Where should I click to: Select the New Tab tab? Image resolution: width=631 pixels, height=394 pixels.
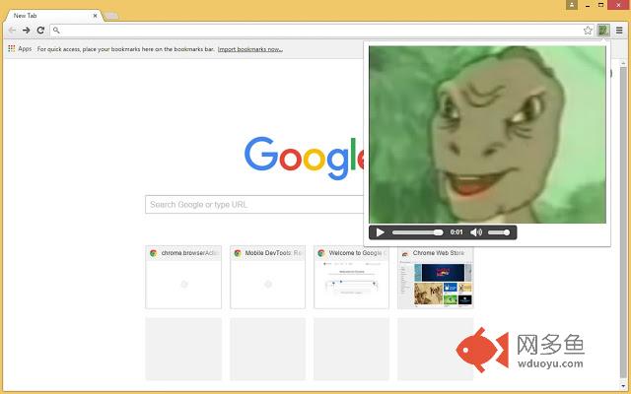click(52, 16)
